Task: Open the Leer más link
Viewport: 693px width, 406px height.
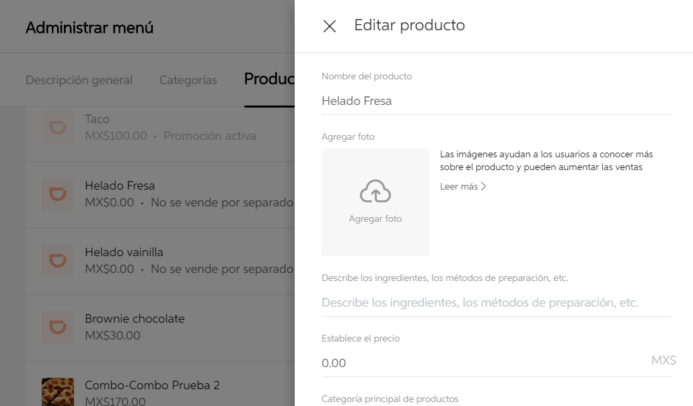Action: (x=463, y=186)
